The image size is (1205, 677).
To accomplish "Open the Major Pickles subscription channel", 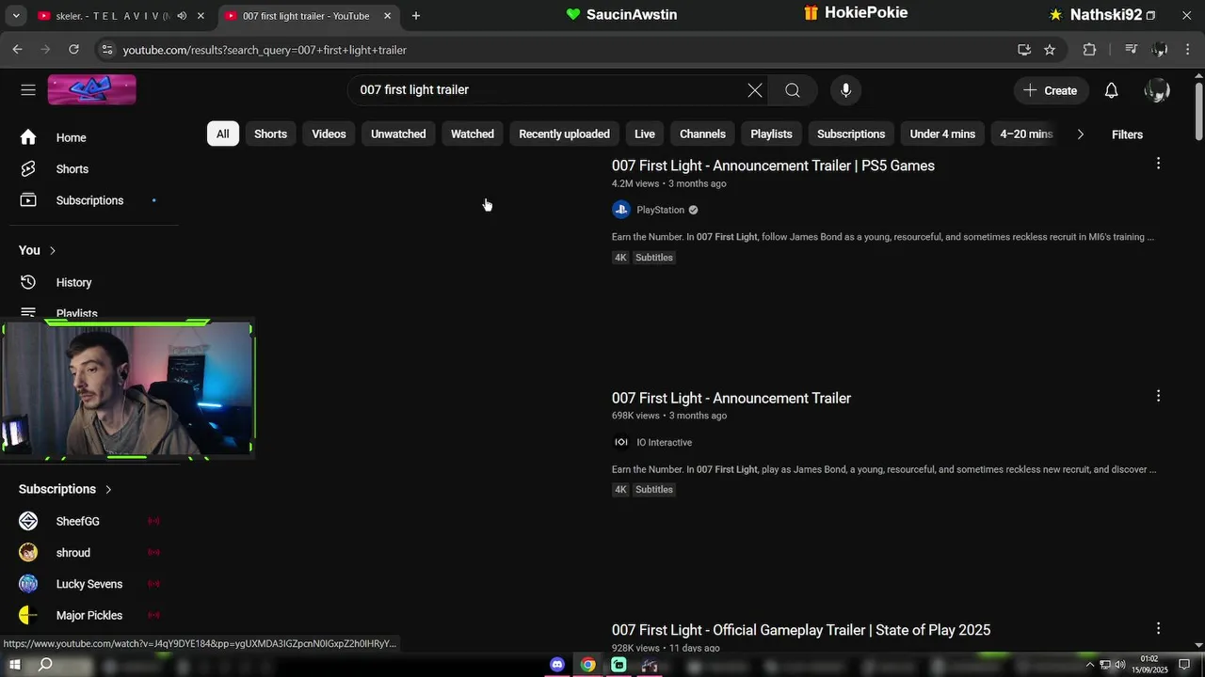I will point(89,615).
